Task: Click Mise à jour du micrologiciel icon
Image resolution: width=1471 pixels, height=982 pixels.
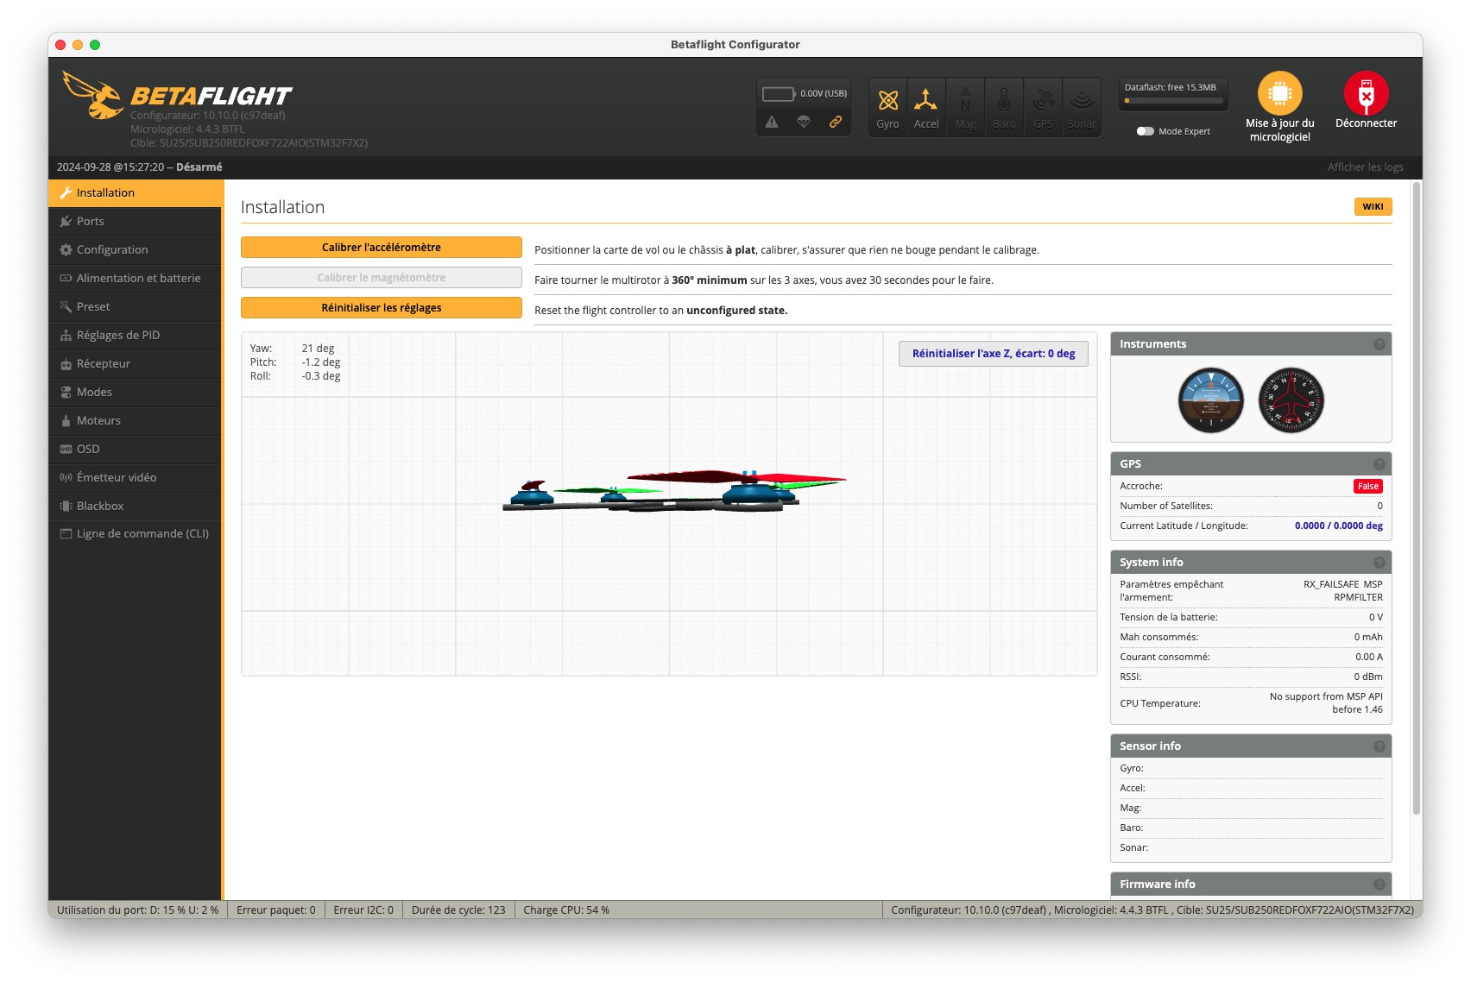Action: pos(1280,93)
